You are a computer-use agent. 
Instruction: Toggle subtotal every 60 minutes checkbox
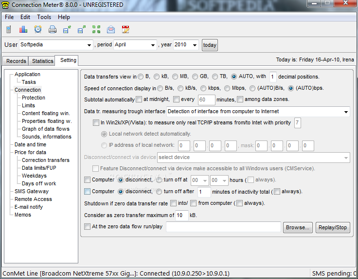176,100
